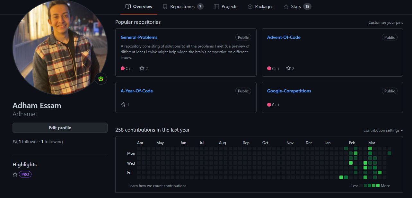Viewport: 412px width, 198px height.
Task: Open the Contribution settings dropdown
Action: coord(383,130)
